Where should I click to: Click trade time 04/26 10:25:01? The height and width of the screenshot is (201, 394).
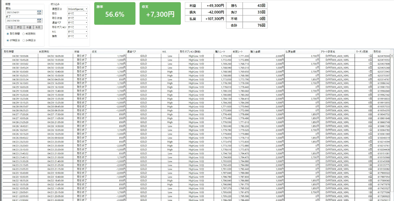(20, 130)
